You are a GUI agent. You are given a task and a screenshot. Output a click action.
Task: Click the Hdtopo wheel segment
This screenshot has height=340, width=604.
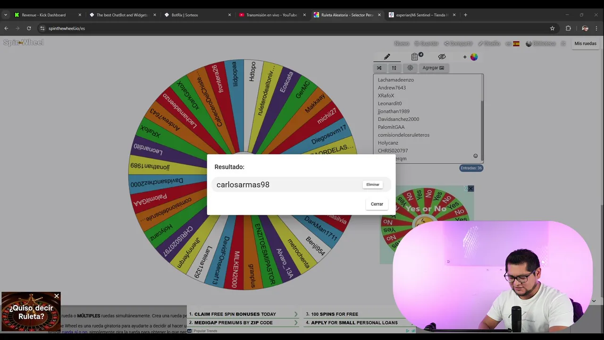[x=252, y=72]
